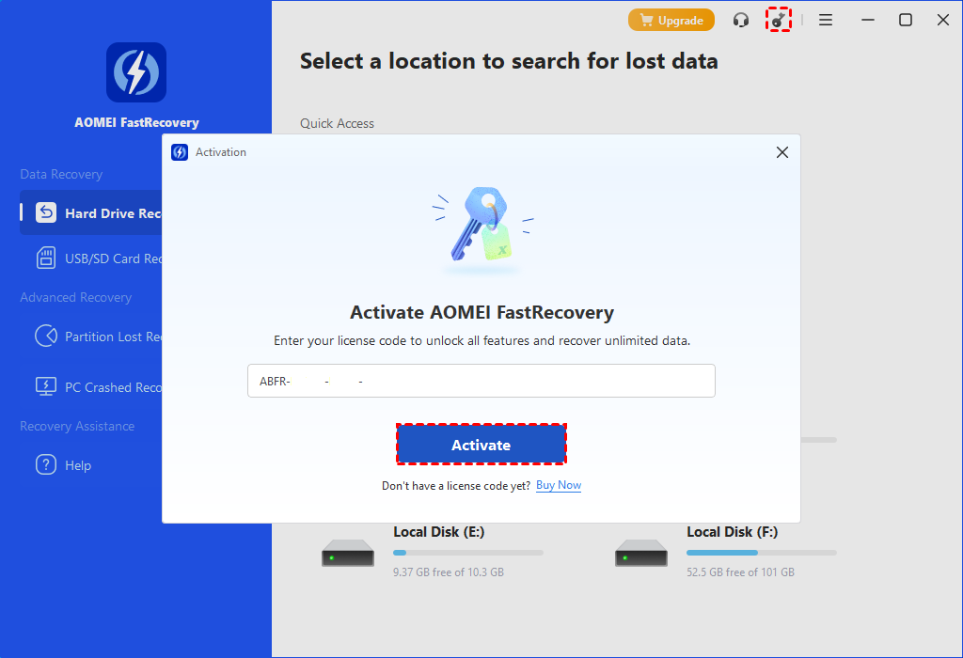Click the Activation dialog title icon
Viewport: 963px width, 658px height.
(180, 152)
